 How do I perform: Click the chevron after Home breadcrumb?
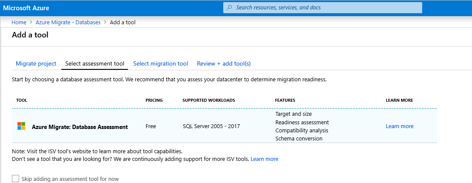(31, 22)
